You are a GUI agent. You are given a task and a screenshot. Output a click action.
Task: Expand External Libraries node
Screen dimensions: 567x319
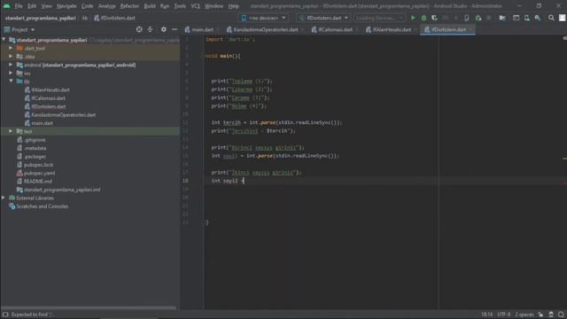pos(4,198)
